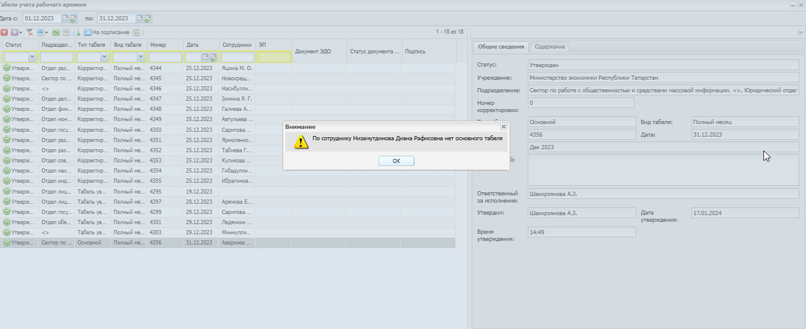
Task: Select row number 4297 Арямова Е...
Action: click(227, 201)
